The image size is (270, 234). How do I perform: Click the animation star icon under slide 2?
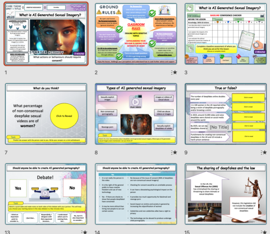174,72
